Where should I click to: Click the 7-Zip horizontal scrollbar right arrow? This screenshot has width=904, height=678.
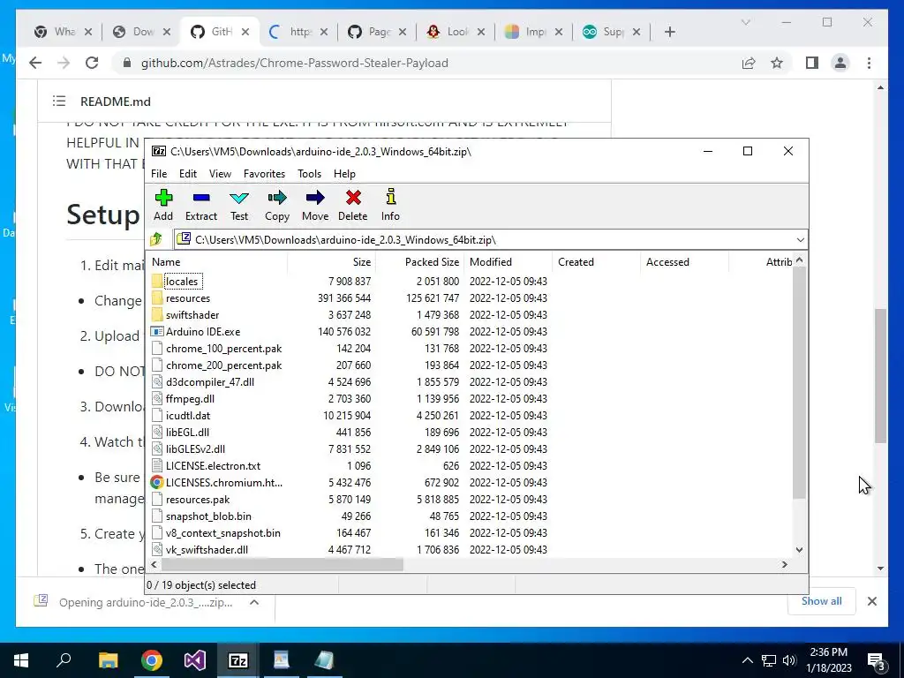[785, 564]
